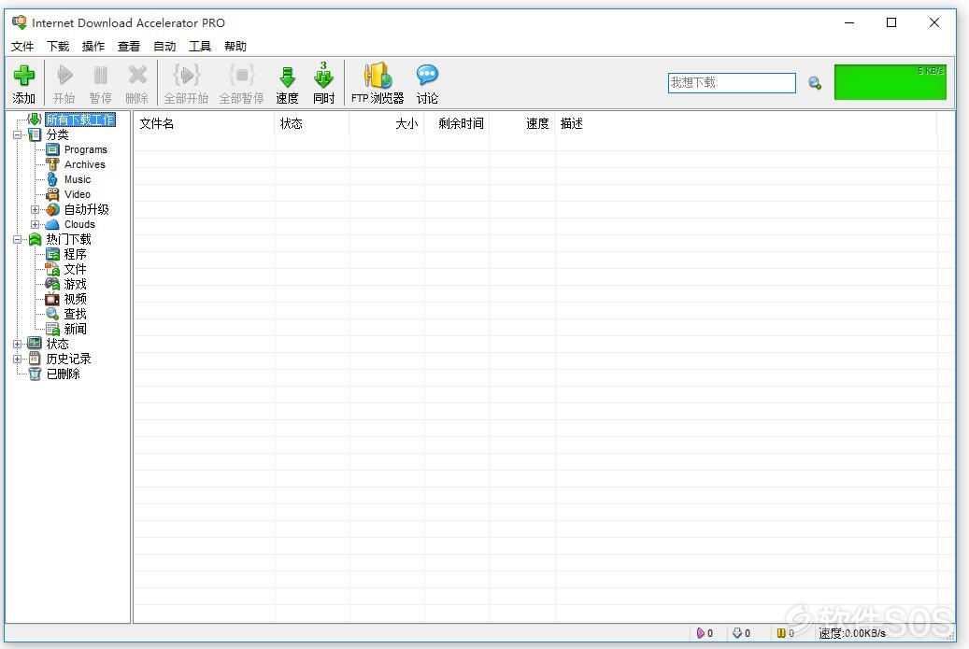Select the 状态 tree item label
This screenshot has height=649, width=969.
click(x=58, y=344)
